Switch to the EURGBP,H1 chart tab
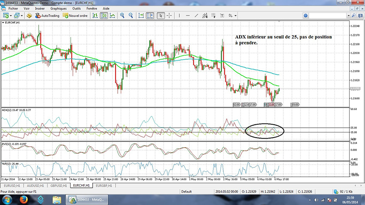The height and width of the screenshot is (205, 365). 104,186
